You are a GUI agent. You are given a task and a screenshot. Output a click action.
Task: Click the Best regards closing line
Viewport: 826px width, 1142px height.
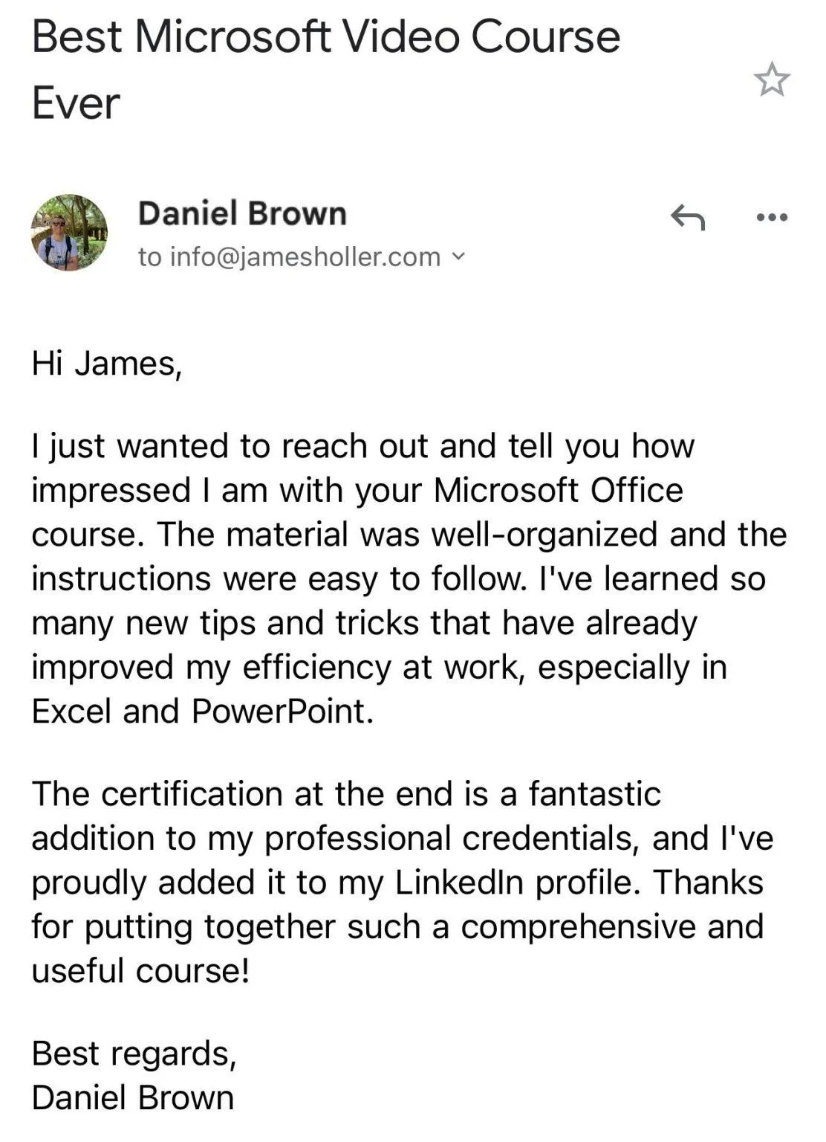[134, 1054]
